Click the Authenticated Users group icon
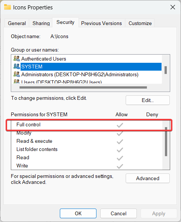The height and width of the screenshot is (222, 181). tap(16, 58)
